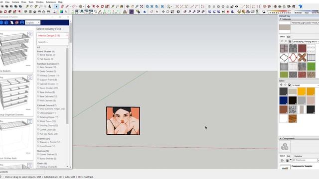Select the Desks Carcass radio option

tap(38, 71)
